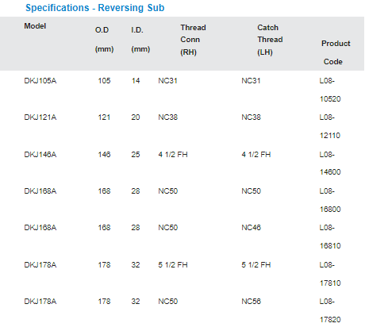Screen dimensions: 365x331
Task: Click the I.D. (mm) column header
Action: pos(140,40)
